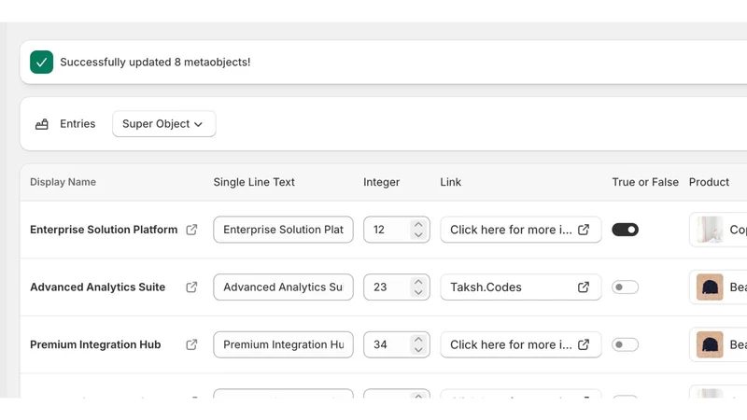Edit Single Line Text for Enterprise Solution Platform
Screen dimensions: 747x420
[284, 230]
